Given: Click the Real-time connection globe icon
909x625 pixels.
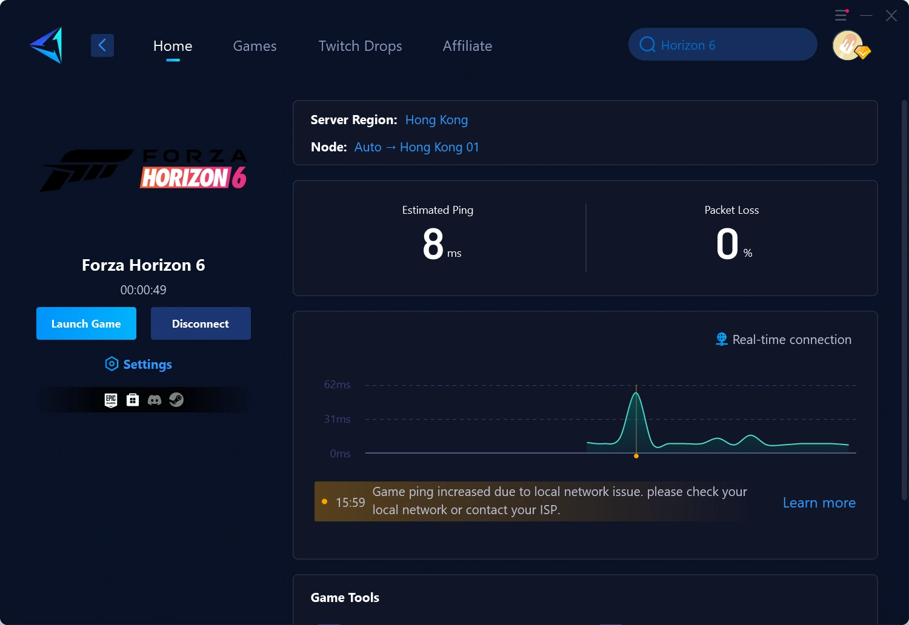Looking at the screenshot, I should tap(722, 339).
